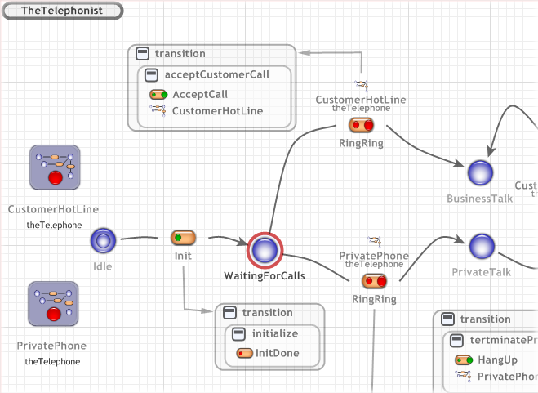Viewport: 538px width, 393px height.
Task: Click port icon above CustomerHotLine theTelephone label
Action: 361,85
